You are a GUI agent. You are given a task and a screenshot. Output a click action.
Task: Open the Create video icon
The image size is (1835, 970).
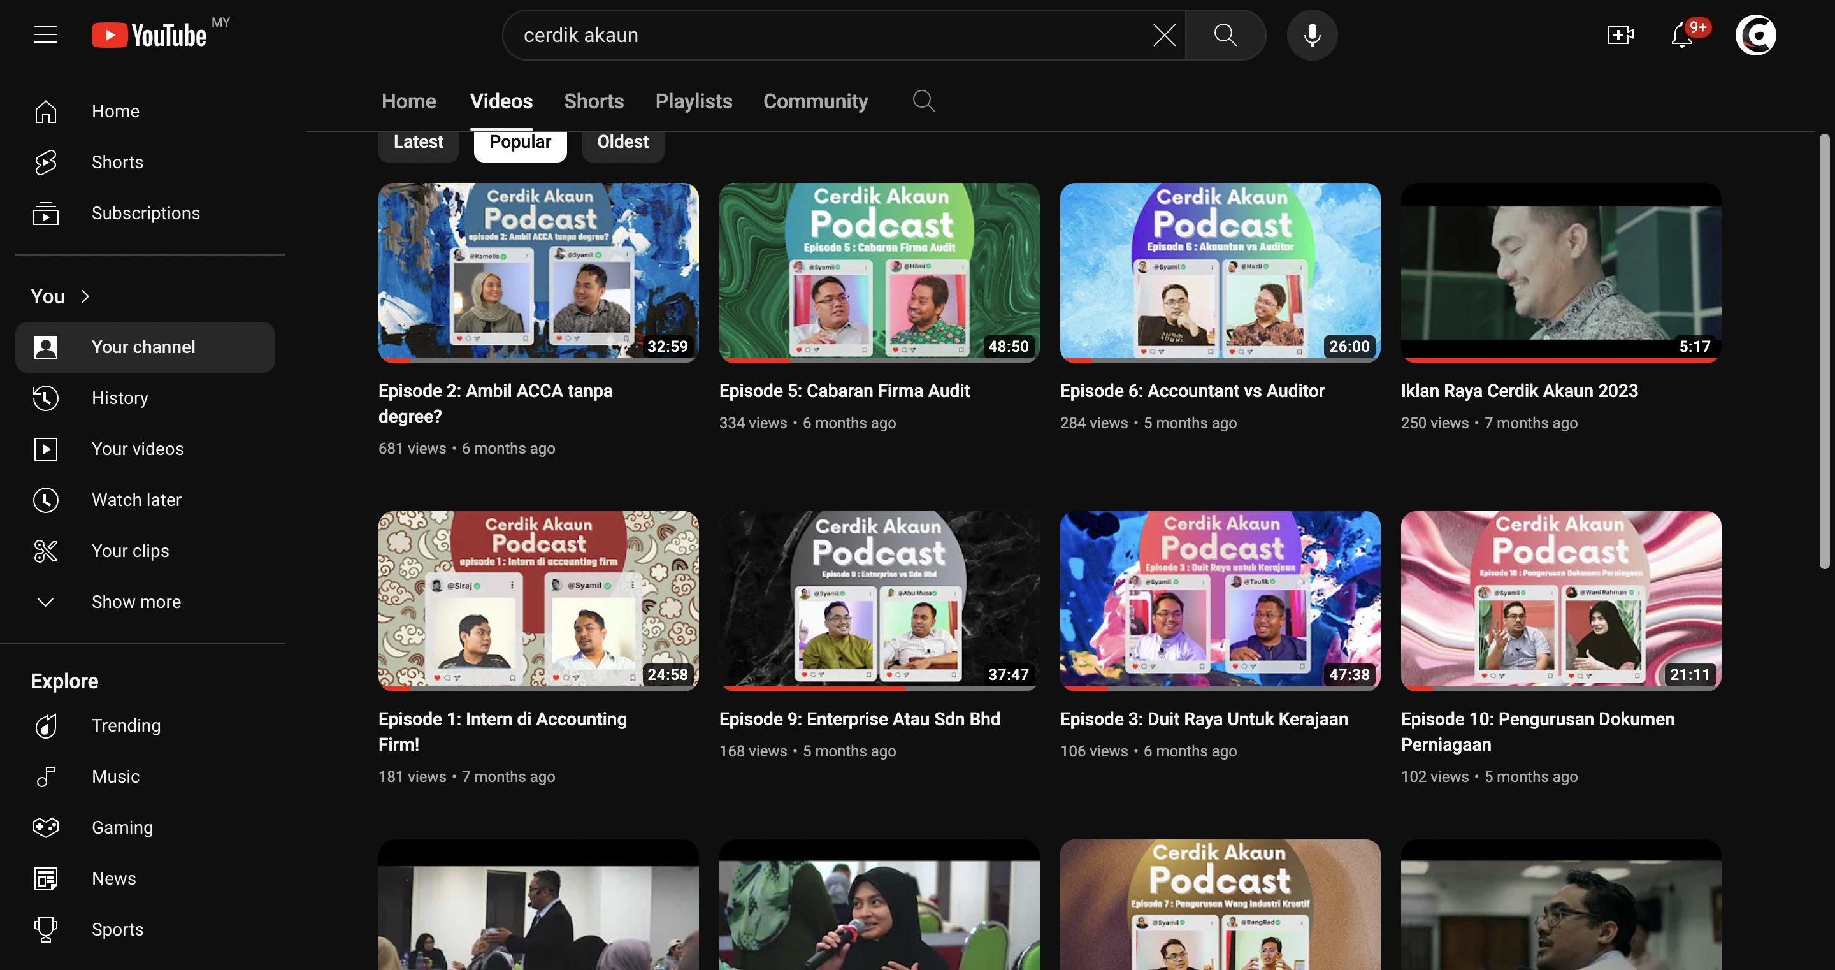click(1620, 34)
